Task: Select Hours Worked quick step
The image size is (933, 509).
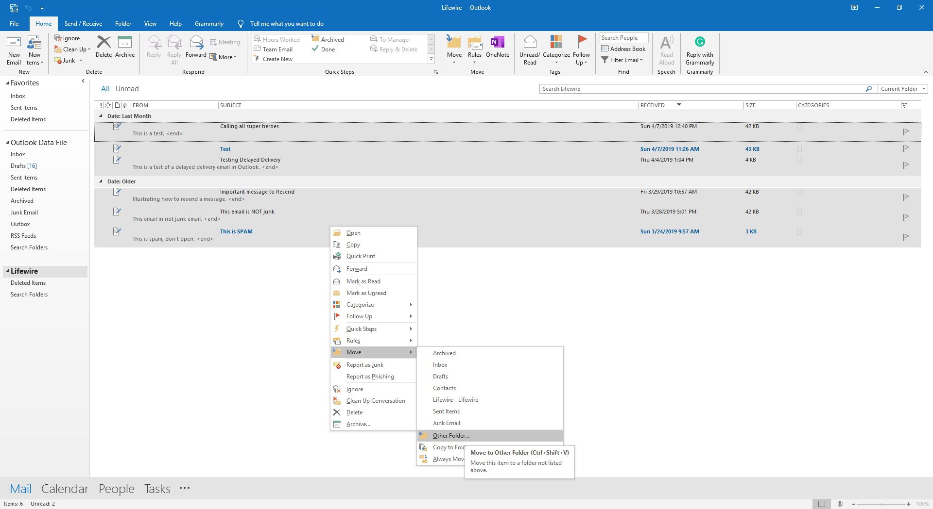Action: (277, 39)
